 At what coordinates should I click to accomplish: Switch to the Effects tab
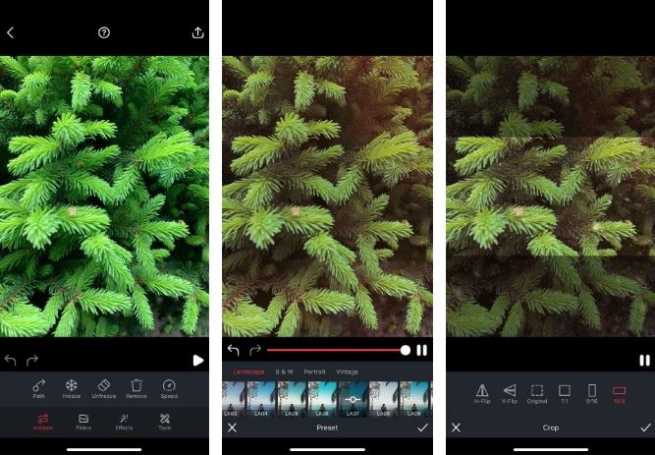124,422
